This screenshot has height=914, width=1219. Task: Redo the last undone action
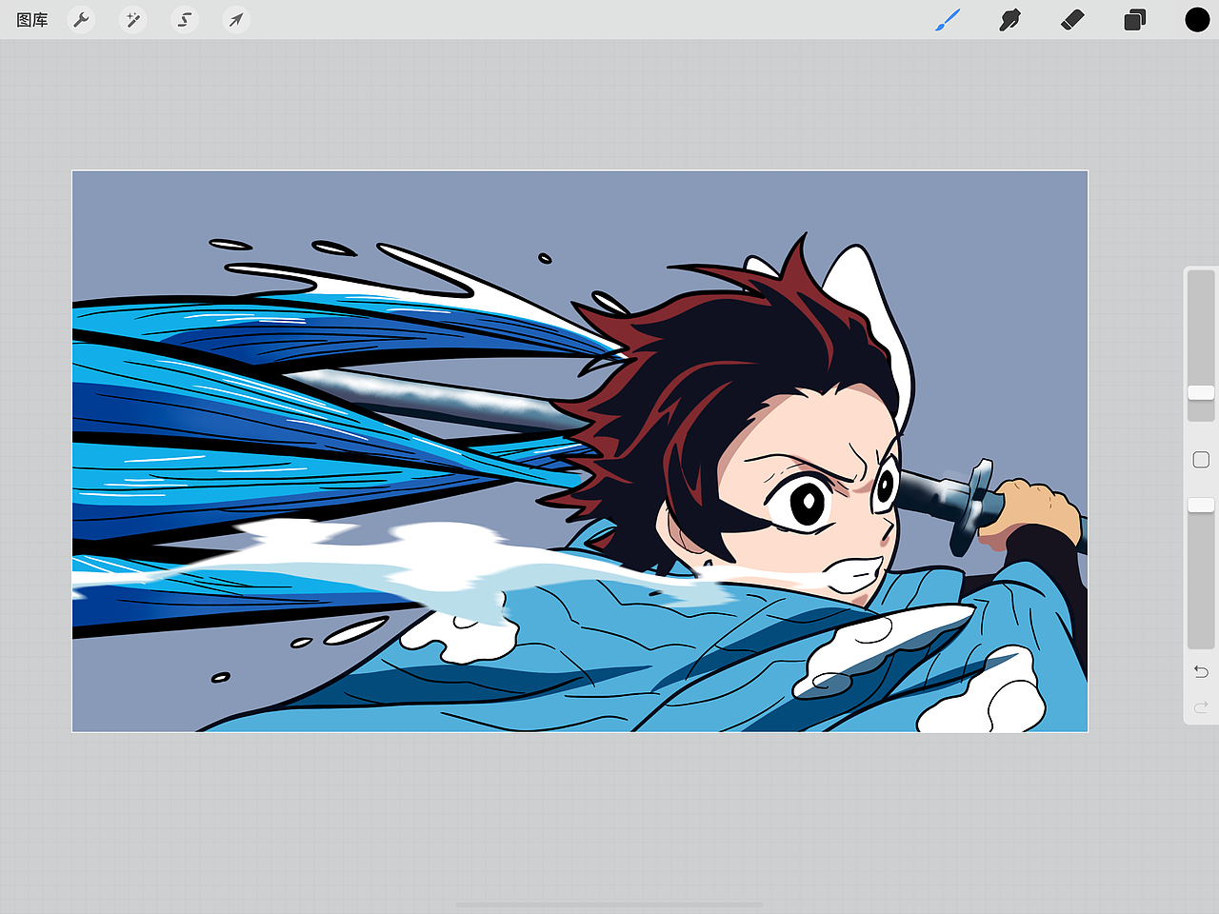point(1201,707)
